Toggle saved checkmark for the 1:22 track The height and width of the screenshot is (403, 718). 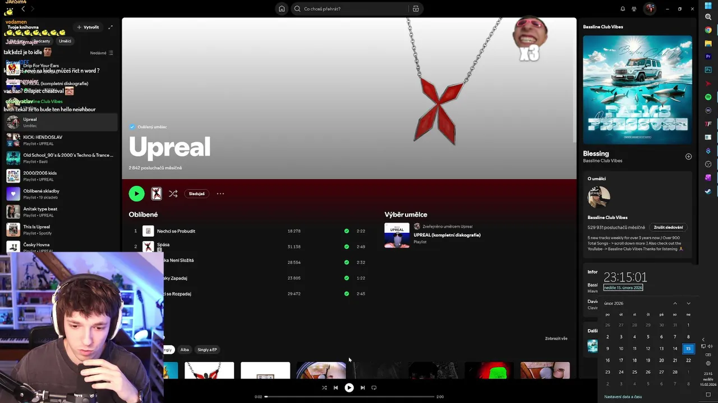tap(347, 278)
